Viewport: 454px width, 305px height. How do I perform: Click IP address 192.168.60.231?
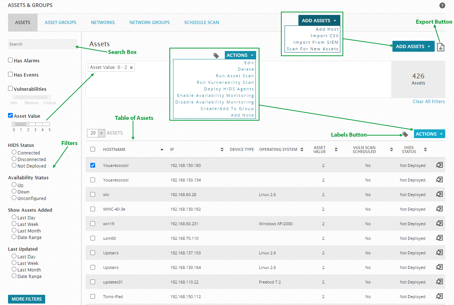click(x=184, y=224)
